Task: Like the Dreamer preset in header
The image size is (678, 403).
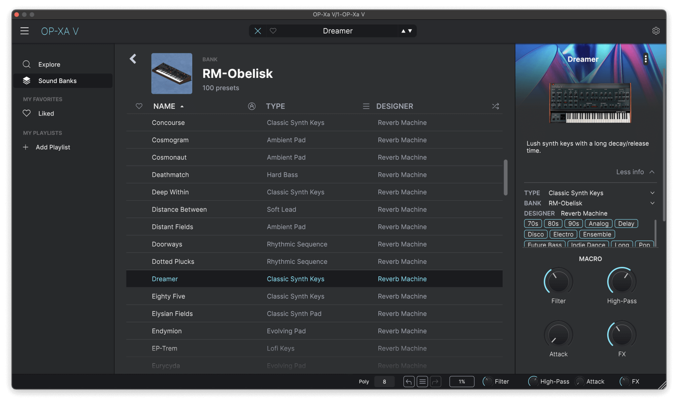Action: coord(273,31)
